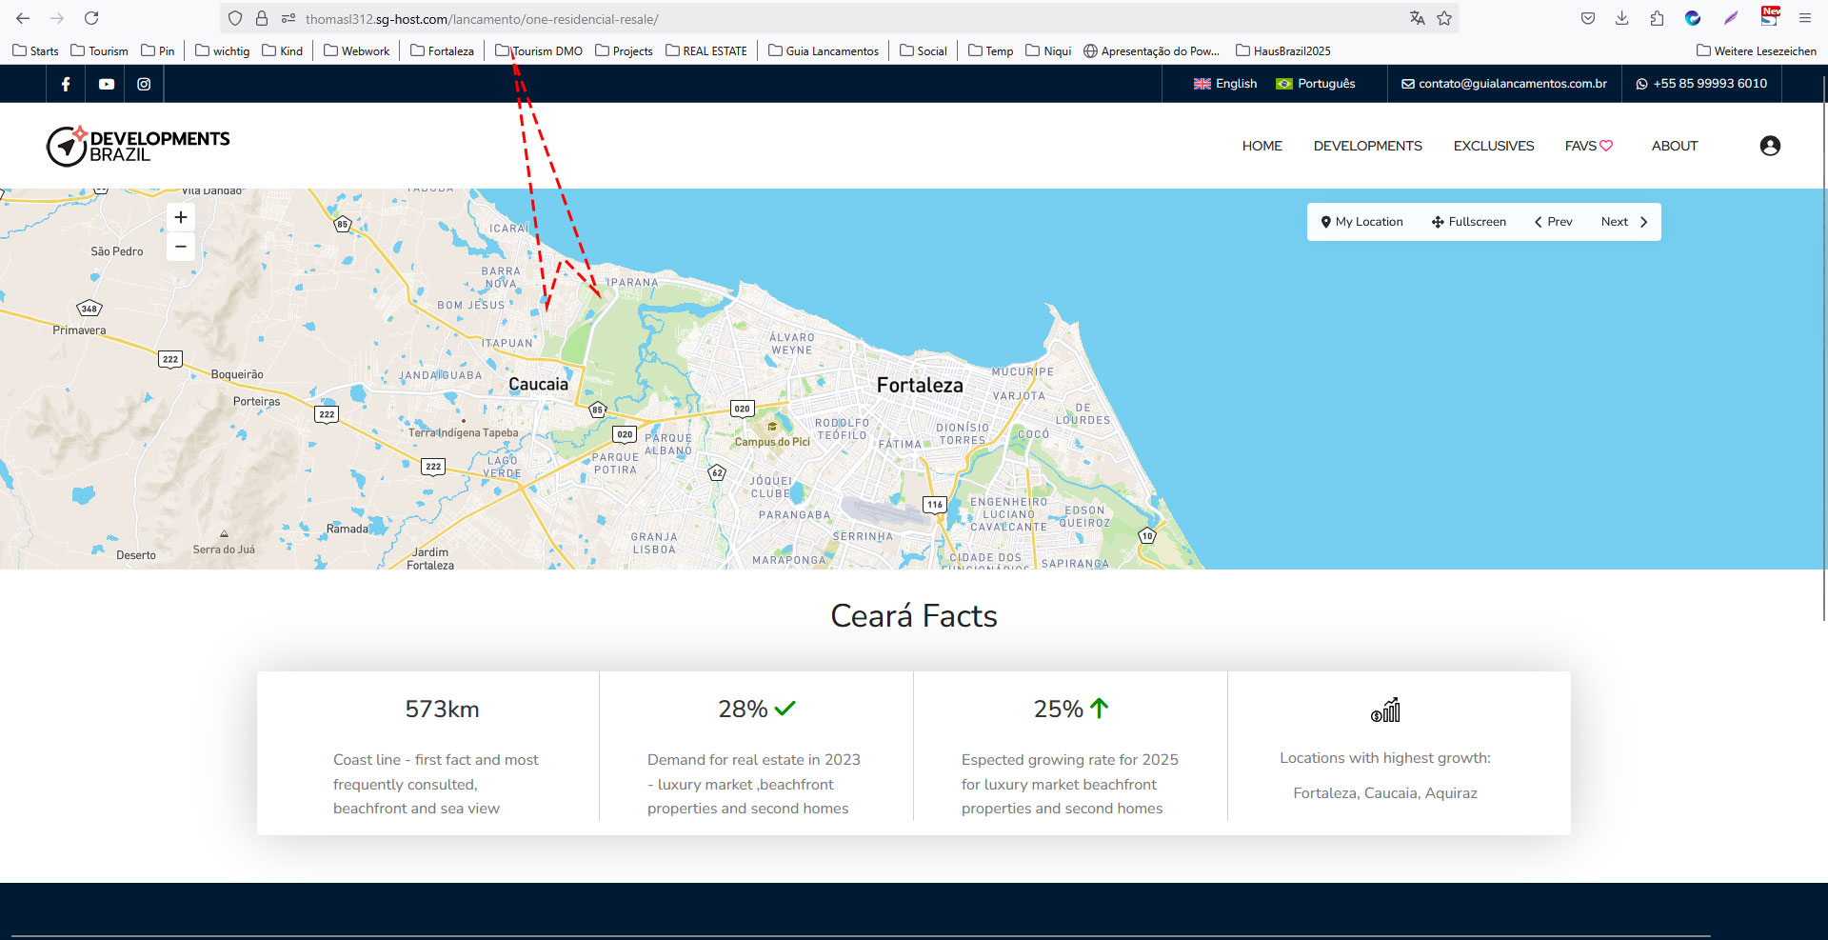Open the HausBrazil2025 bookmark folder

click(x=1282, y=50)
